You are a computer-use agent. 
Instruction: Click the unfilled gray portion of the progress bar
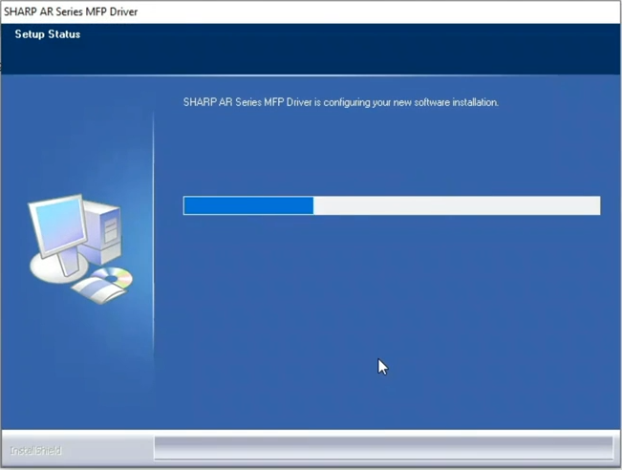pyautogui.click(x=457, y=205)
